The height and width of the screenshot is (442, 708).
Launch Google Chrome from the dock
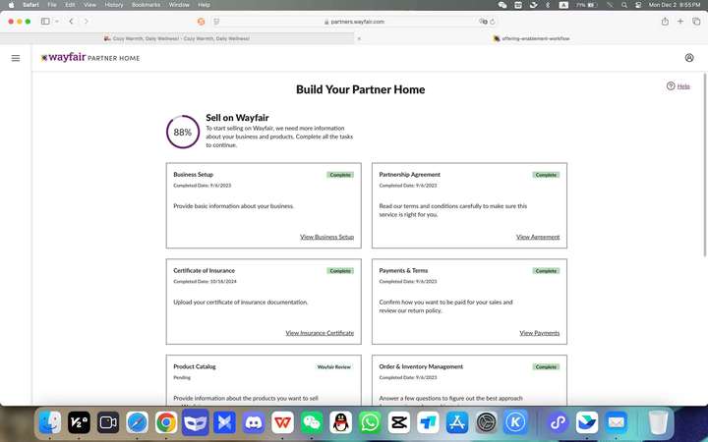click(x=166, y=422)
